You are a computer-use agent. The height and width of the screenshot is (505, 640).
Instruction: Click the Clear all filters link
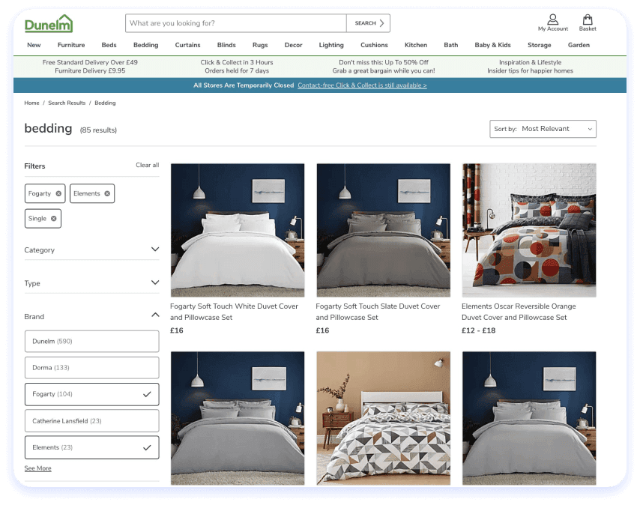[x=148, y=165]
